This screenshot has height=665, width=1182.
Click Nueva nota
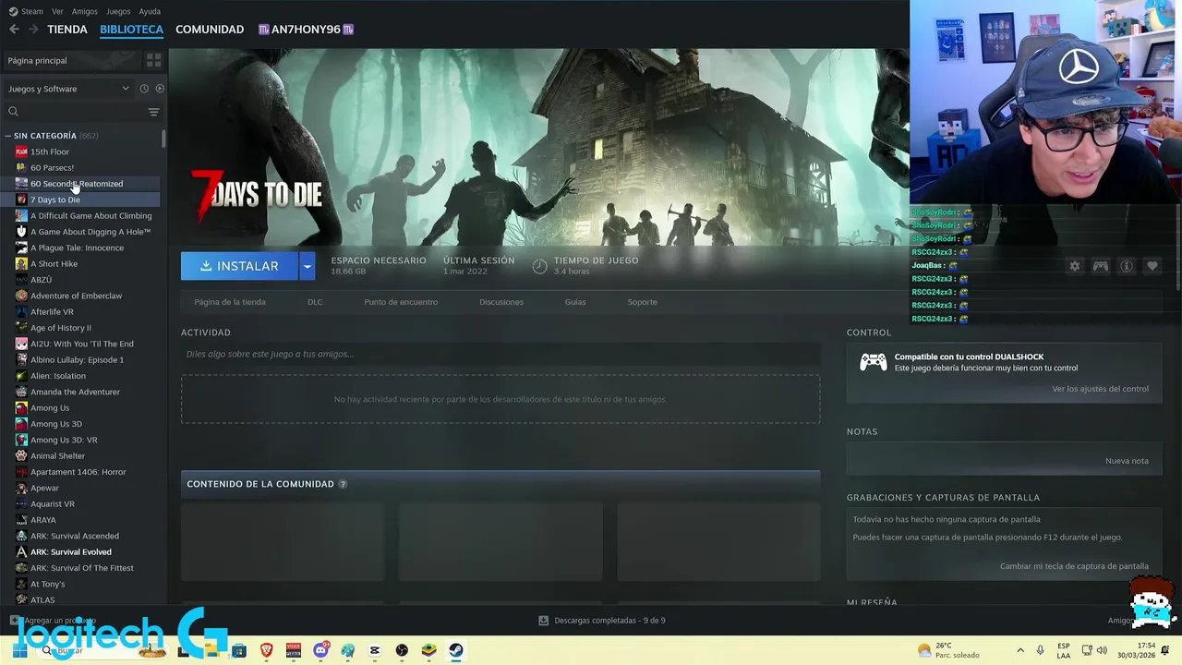(x=1127, y=461)
